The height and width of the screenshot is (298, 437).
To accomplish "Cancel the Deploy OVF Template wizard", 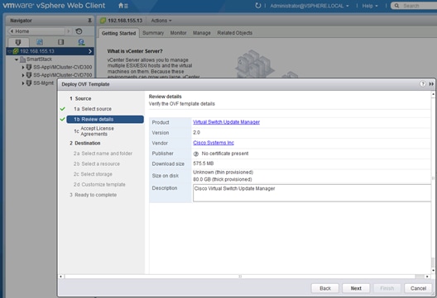I will tap(418, 288).
